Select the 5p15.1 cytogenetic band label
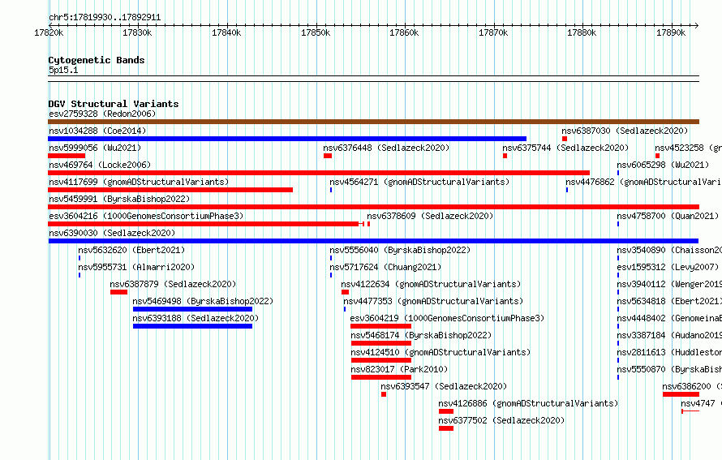The width and height of the screenshot is (722, 460). [63, 71]
